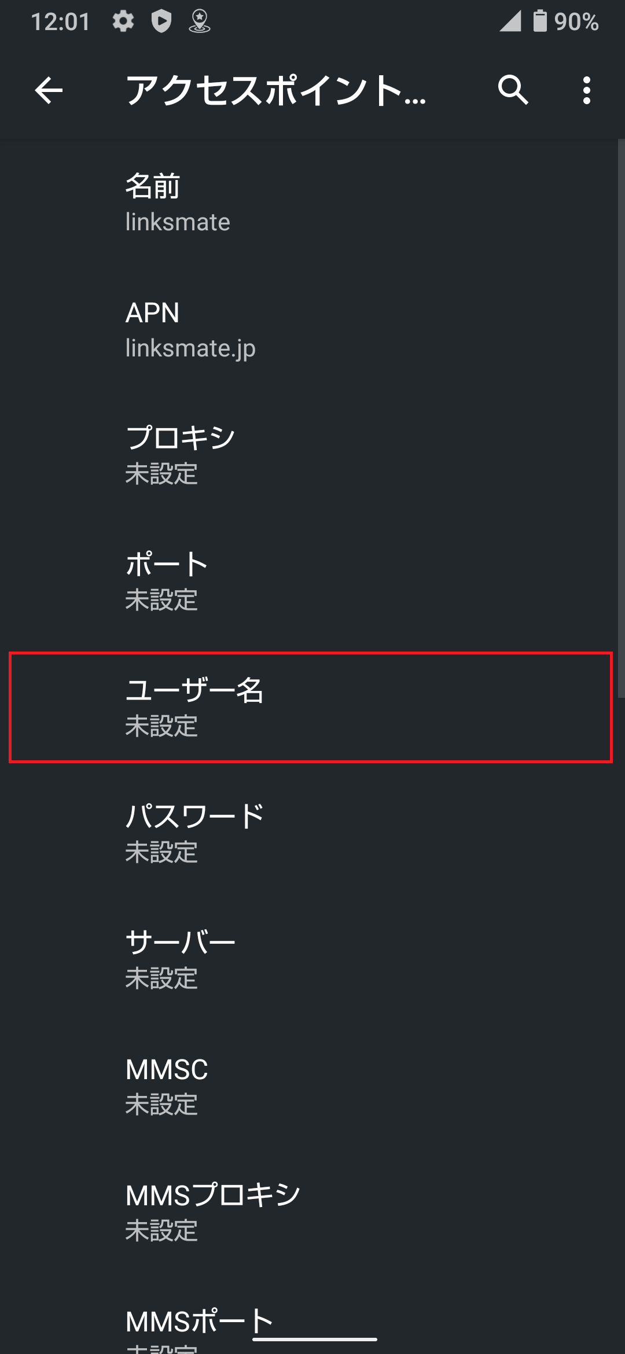This screenshot has height=1354, width=625.
Task: Edit the APN value linksmate.jp
Action: (x=312, y=330)
